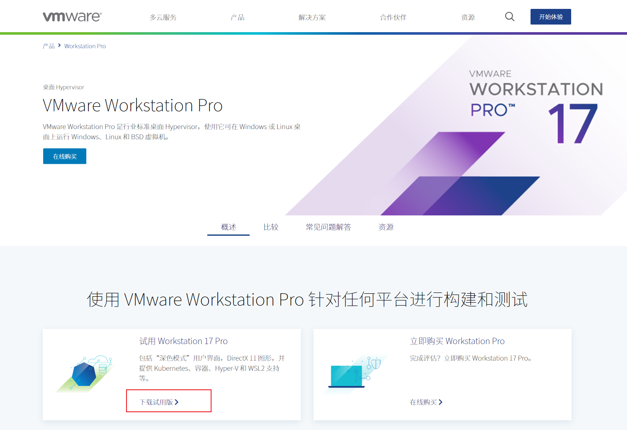Open the 资源 menu in top navigation

click(x=467, y=17)
